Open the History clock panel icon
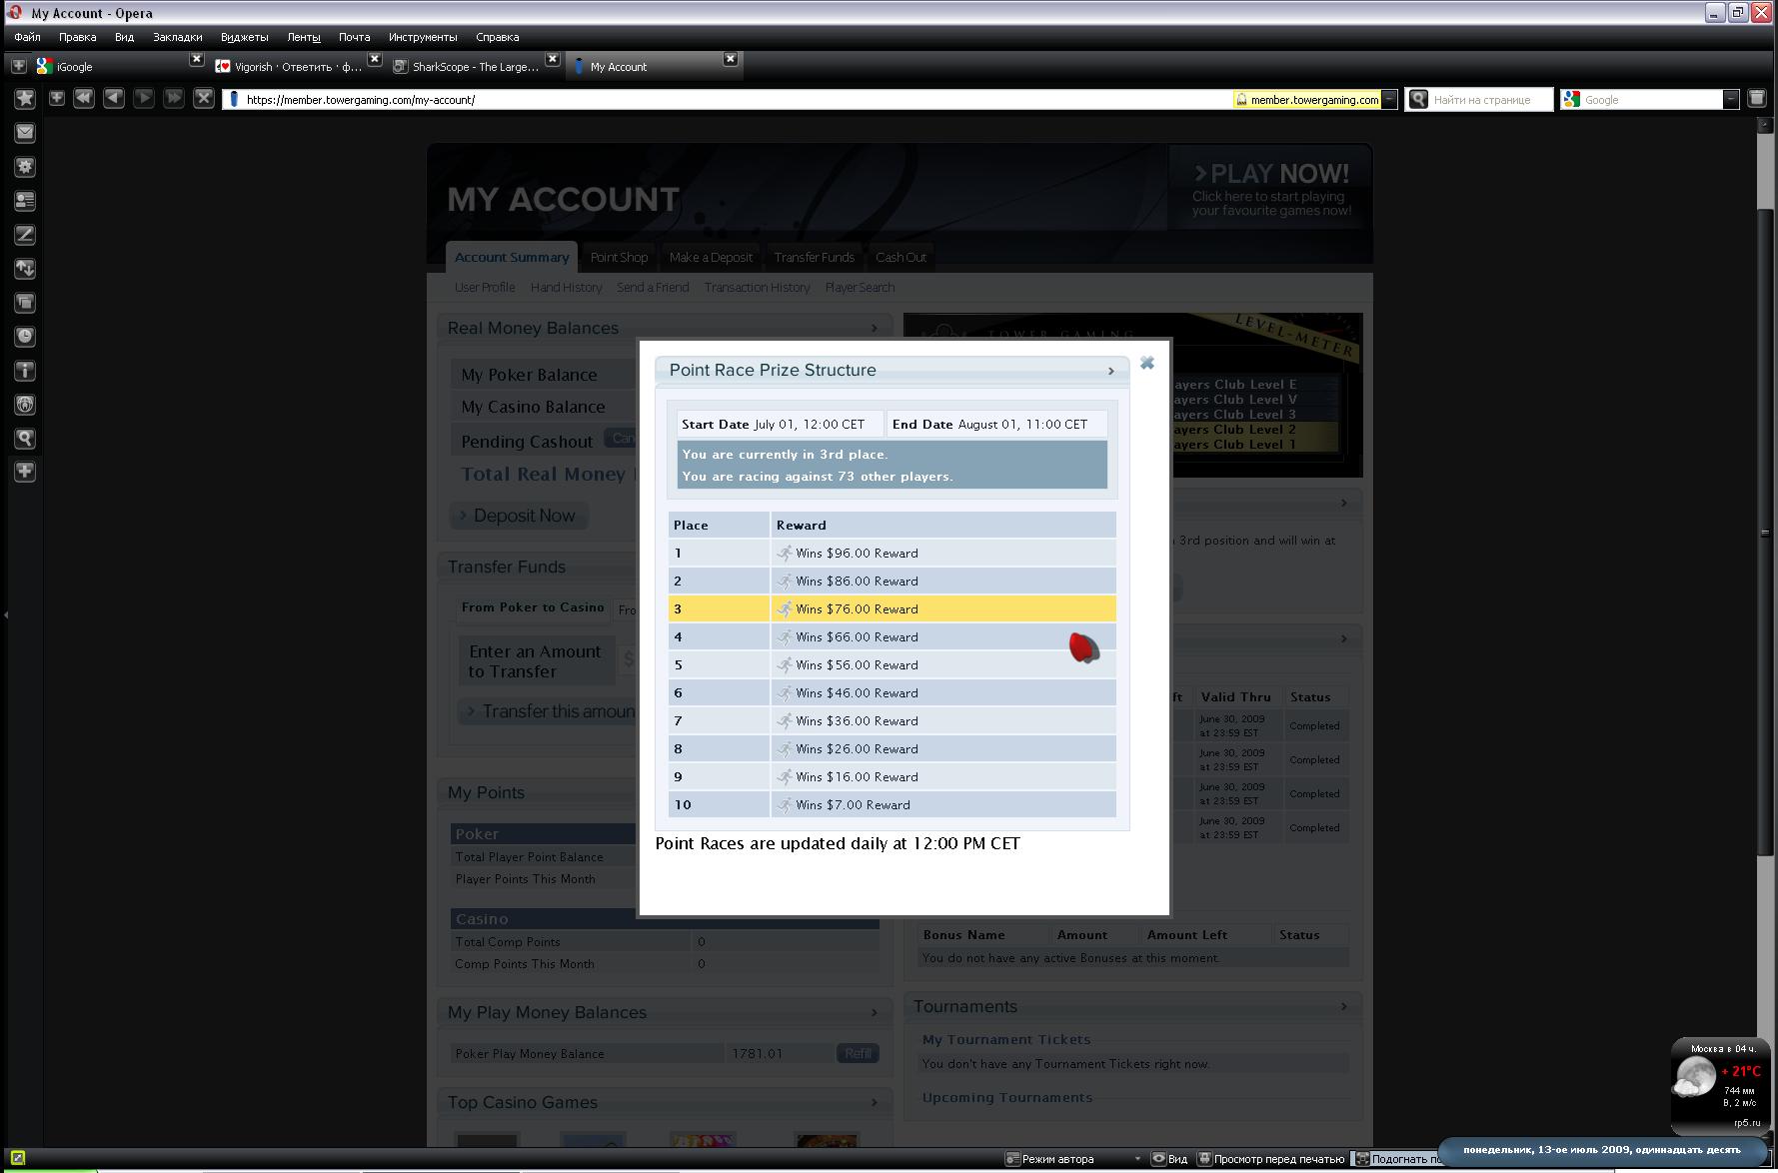Viewport: 1778px width, 1173px height. tap(25, 337)
